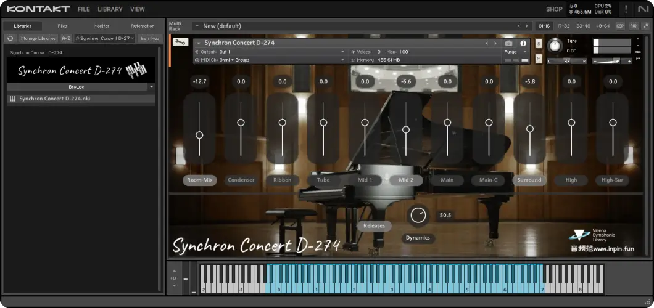Screen dimensions: 654x308
Task: Select Synchron Concert D-274.nki file
Action: pyautogui.click(x=81, y=99)
